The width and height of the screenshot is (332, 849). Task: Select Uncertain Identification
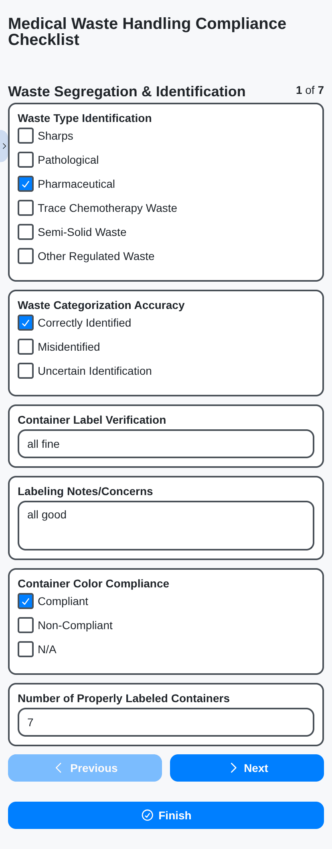point(25,371)
